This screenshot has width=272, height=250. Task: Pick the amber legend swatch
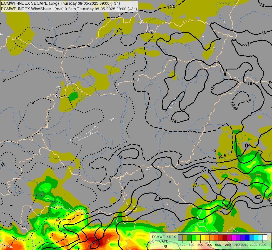207,237
